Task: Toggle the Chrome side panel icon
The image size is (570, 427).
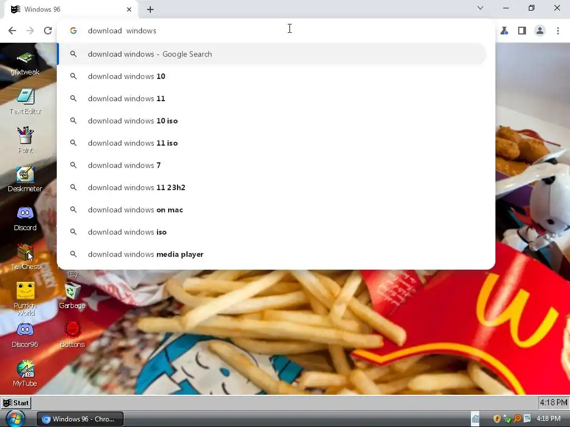Action: (x=522, y=31)
